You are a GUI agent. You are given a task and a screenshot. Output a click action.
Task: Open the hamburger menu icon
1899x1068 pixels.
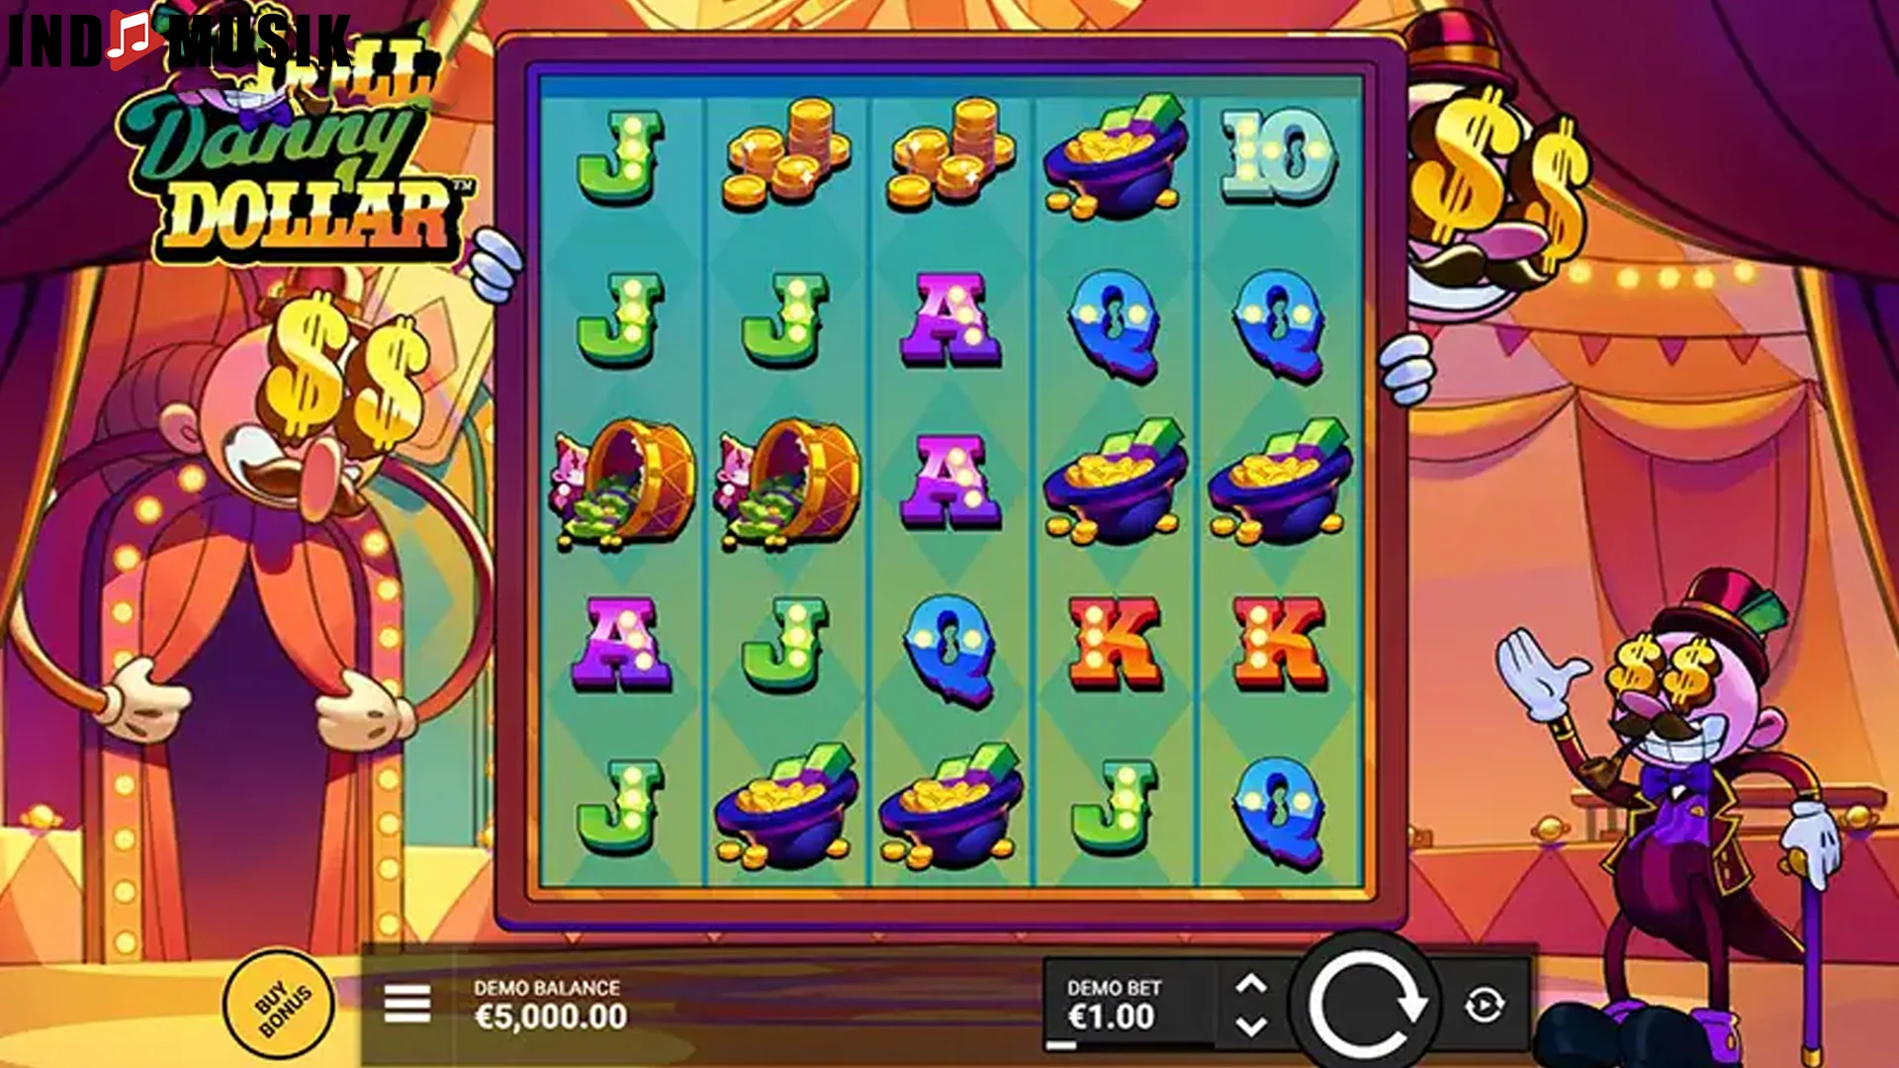(x=407, y=1004)
